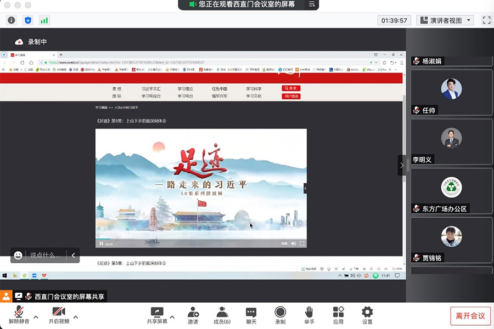Toggle video player full screen icon
The image size is (494, 329).
point(302,243)
